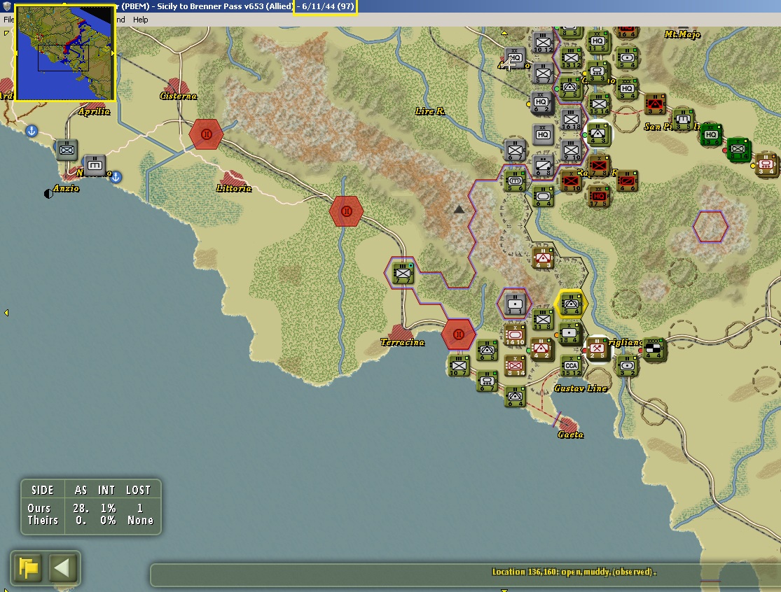Screen dimensions: 781x592
Task: Select the gray 1-1 unit in outlined hex
Action: pyautogui.click(x=515, y=304)
